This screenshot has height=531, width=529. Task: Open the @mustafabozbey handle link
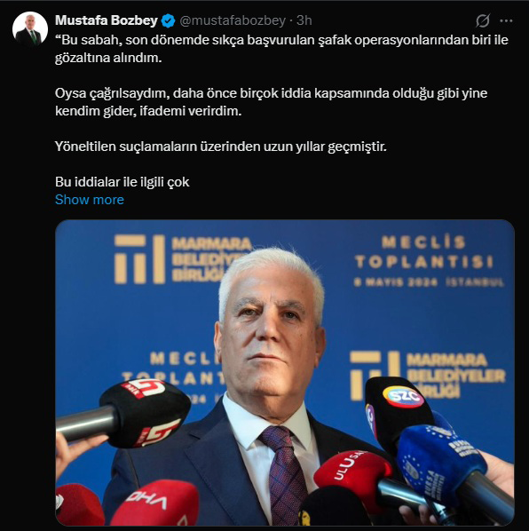point(233,20)
